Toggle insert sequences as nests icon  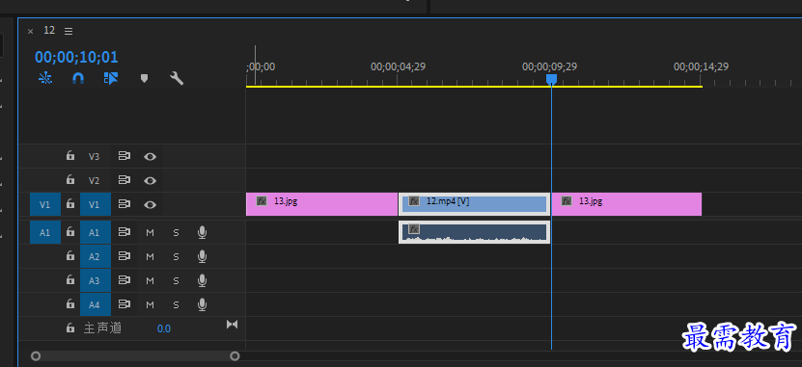(x=45, y=78)
